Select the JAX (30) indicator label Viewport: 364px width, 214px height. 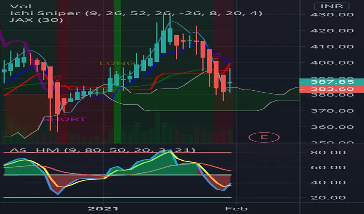point(36,20)
